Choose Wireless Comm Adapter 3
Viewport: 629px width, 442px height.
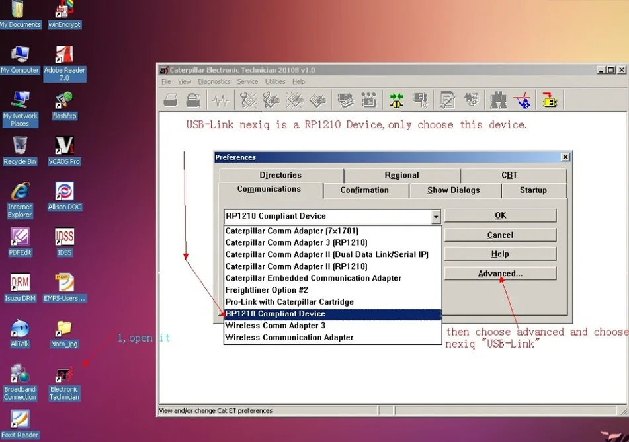[x=333, y=326]
